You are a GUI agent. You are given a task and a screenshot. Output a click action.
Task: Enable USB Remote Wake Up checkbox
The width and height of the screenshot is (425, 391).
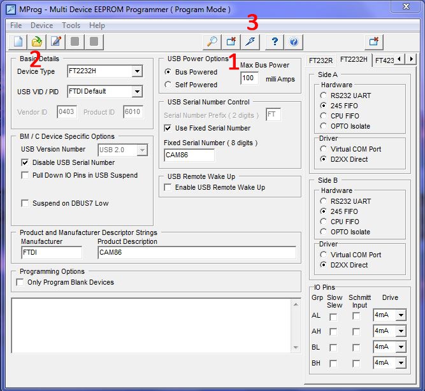[168, 187]
